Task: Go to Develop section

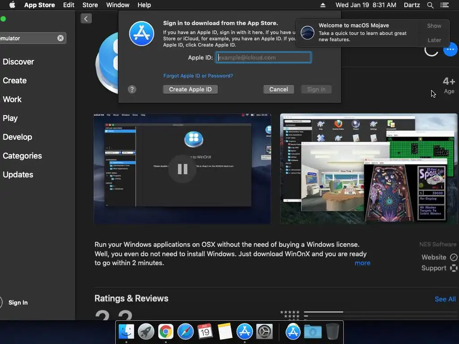Action: pyautogui.click(x=17, y=137)
